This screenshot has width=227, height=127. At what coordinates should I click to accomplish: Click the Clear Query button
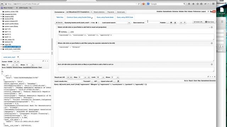[x=210, y=22]
